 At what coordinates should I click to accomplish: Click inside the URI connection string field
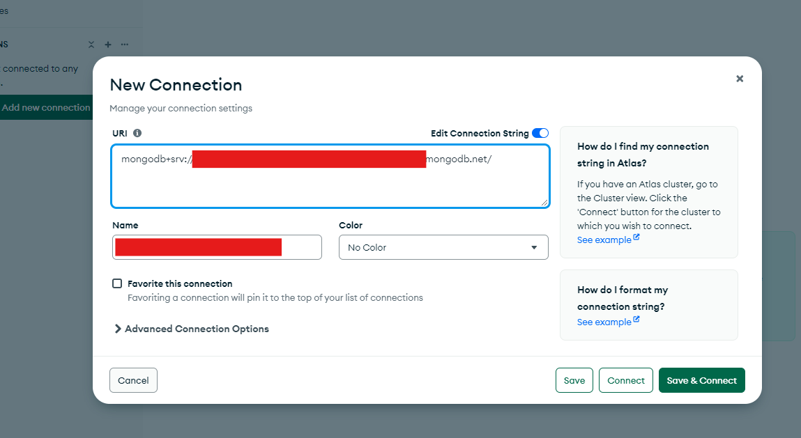(x=330, y=176)
